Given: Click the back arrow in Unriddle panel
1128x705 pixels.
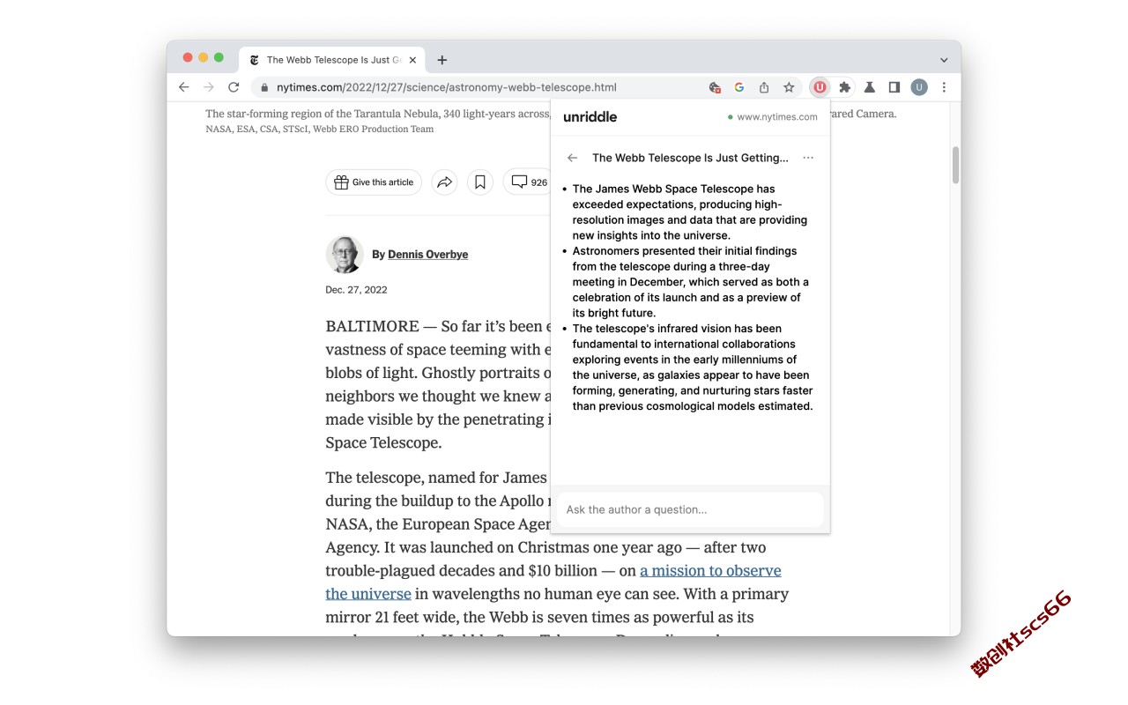Looking at the screenshot, I should pyautogui.click(x=573, y=158).
